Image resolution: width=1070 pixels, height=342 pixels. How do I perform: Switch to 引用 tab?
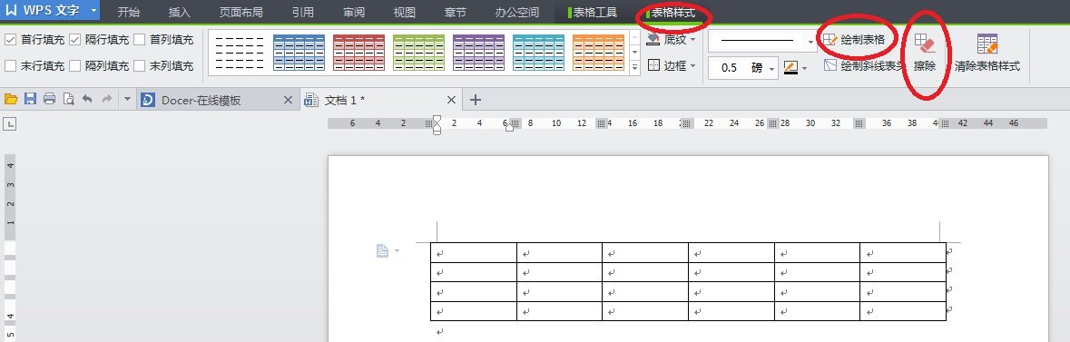pos(302,12)
